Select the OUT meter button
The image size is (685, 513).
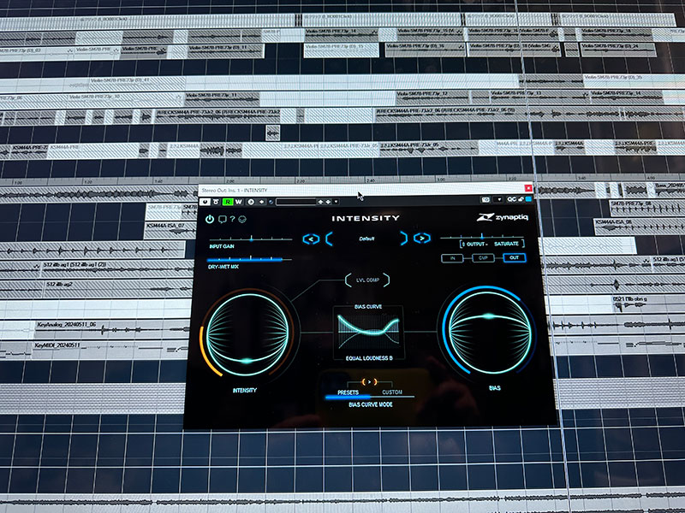click(515, 257)
